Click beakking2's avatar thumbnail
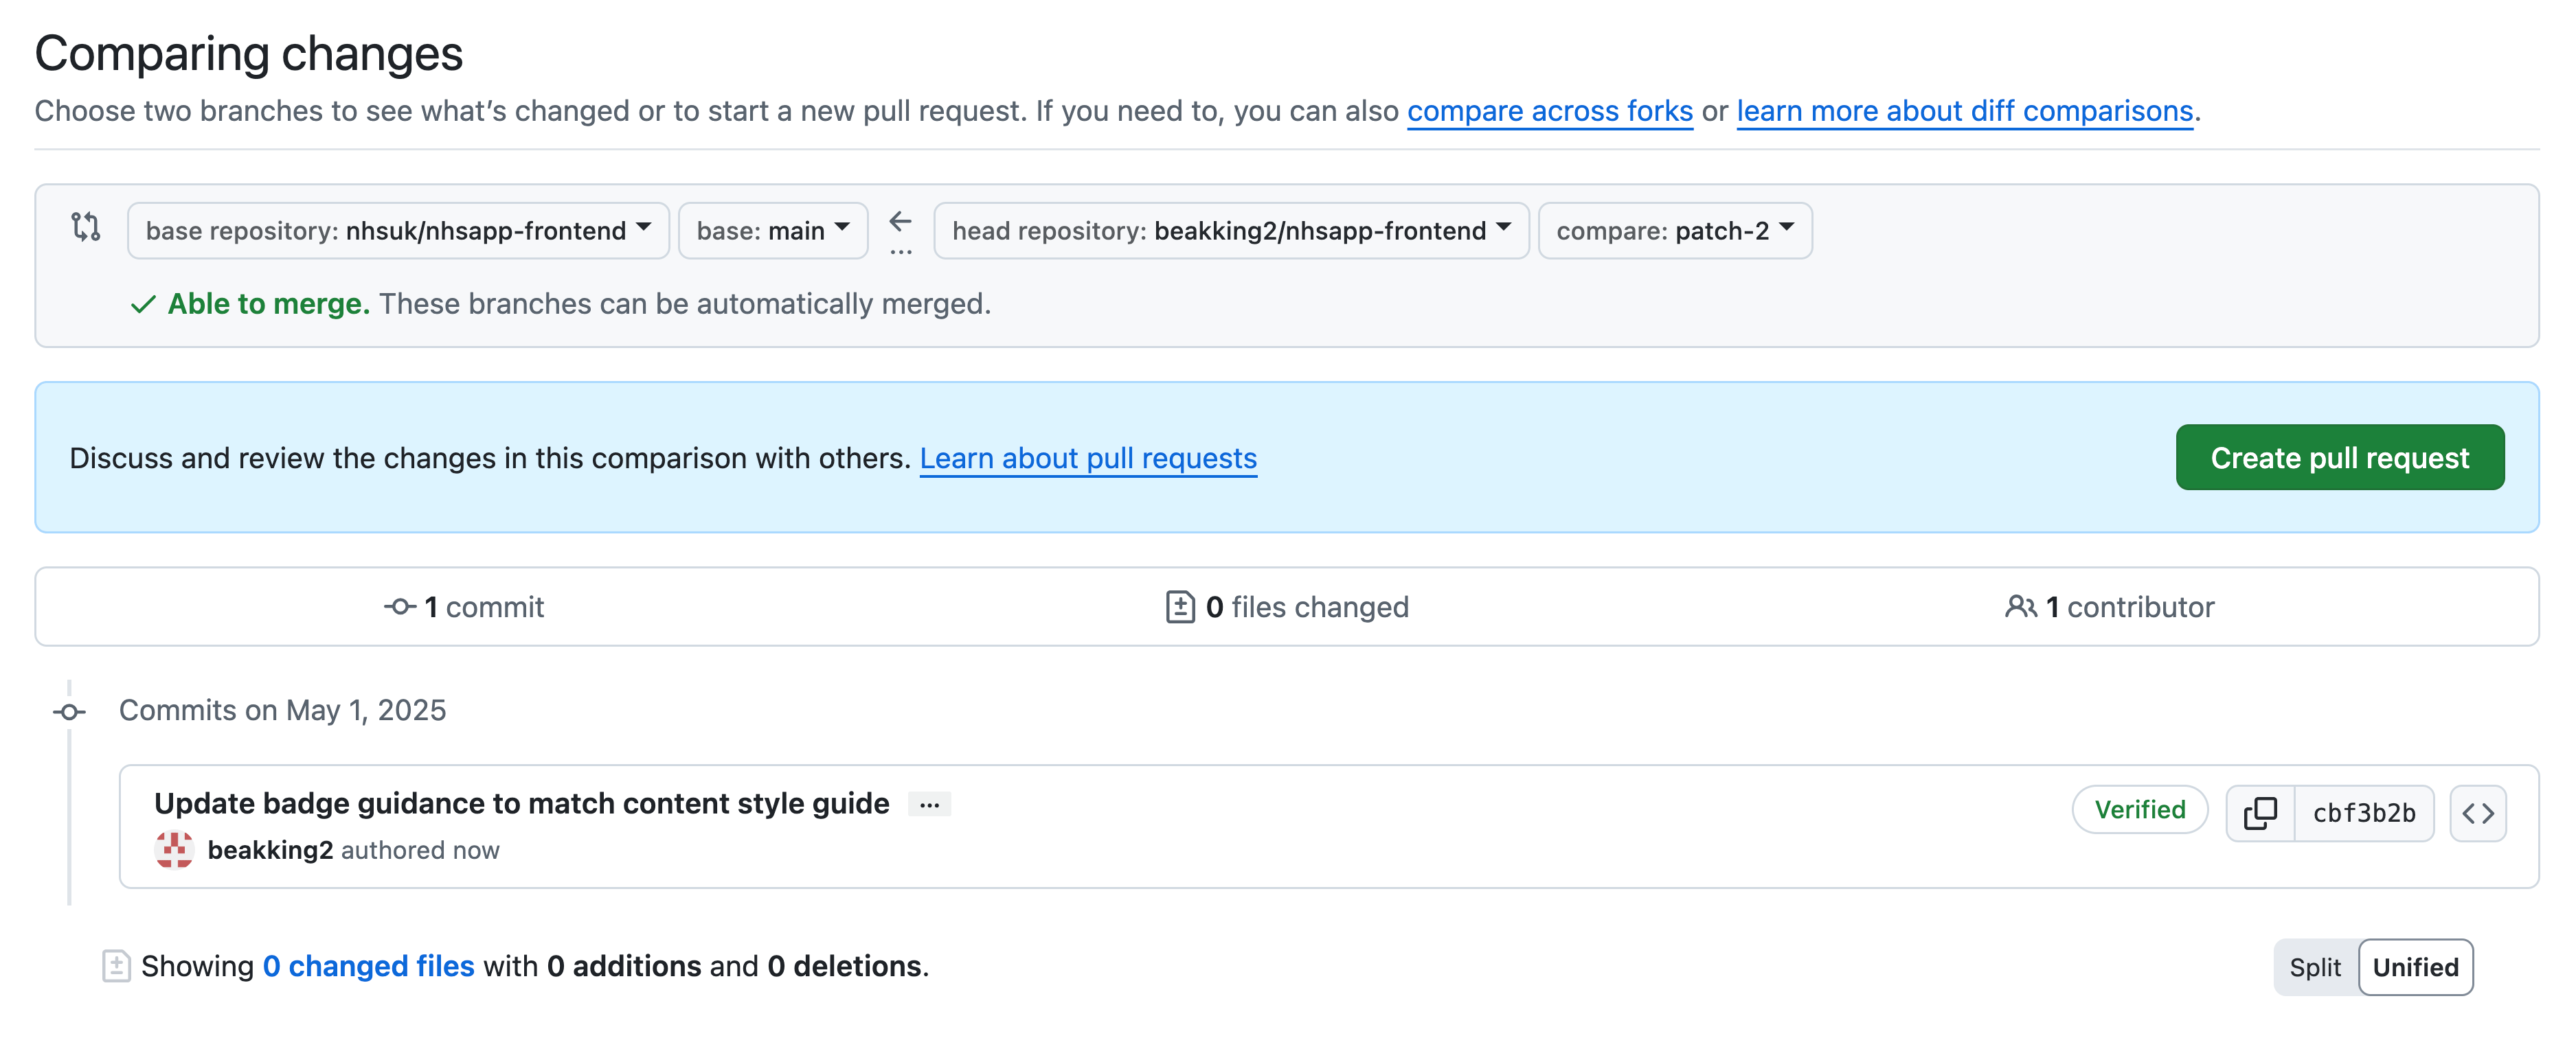 [173, 850]
